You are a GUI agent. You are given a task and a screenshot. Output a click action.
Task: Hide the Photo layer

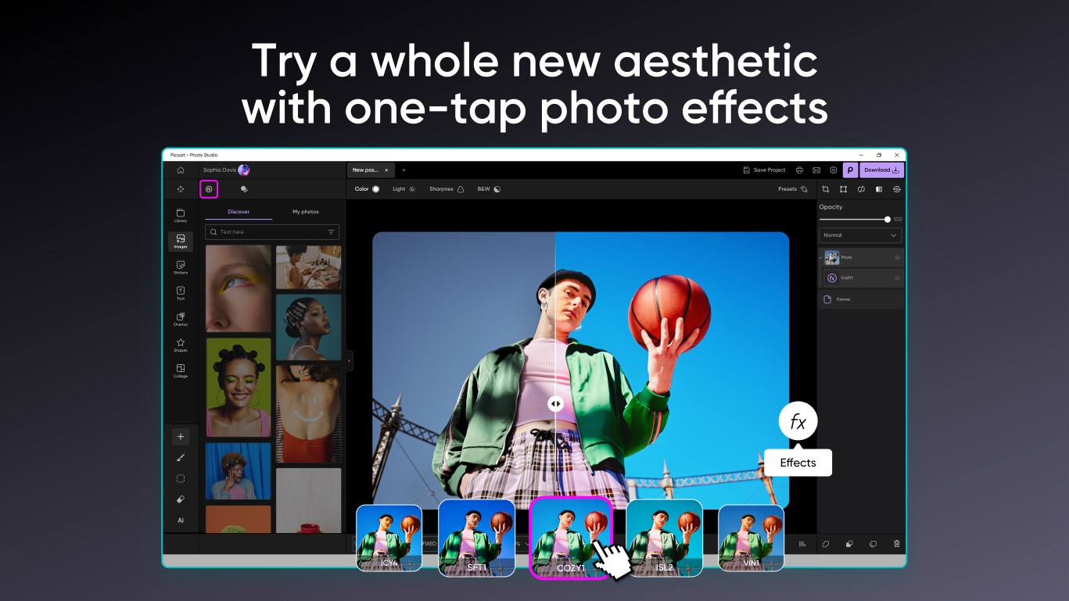click(x=895, y=257)
